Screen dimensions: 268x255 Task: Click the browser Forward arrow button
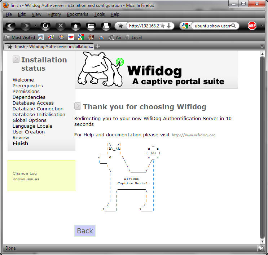pos(26,26)
